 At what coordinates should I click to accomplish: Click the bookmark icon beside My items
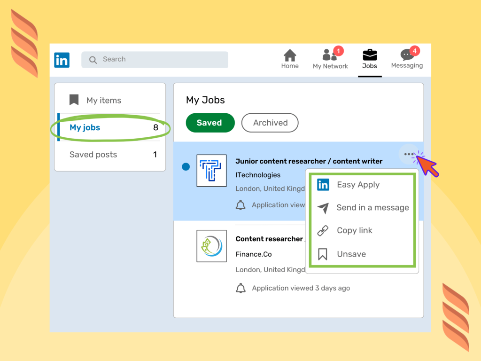[x=74, y=100]
